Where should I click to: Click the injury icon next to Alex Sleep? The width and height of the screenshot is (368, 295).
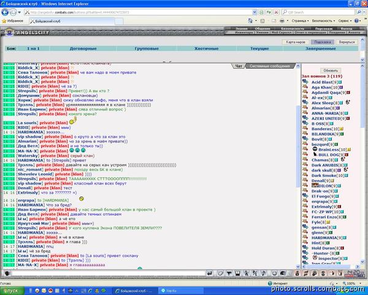[348, 102]
